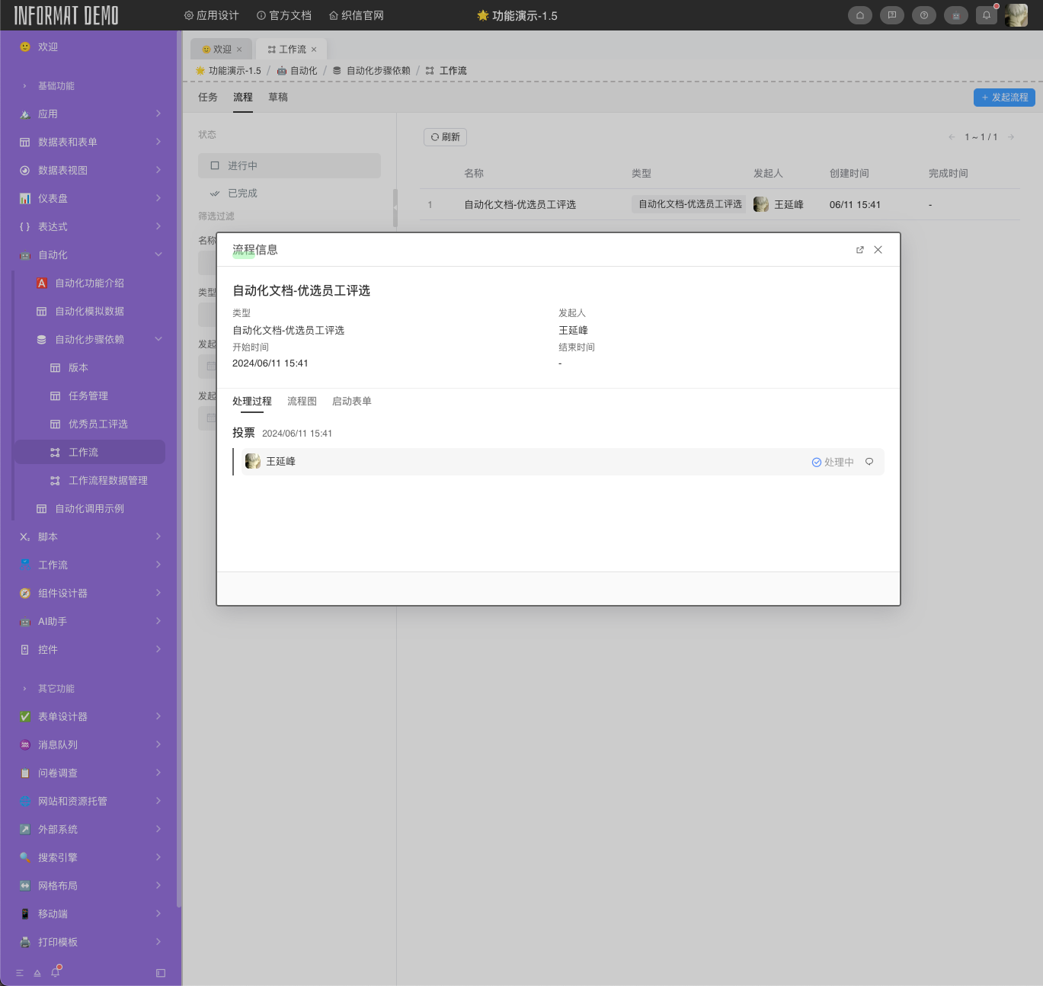Click the help question mark icon
Screen dimensions: 1043x986
click(923, 15)
